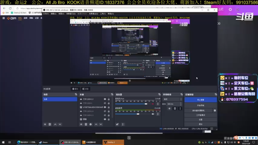Open source Properties button below preview
Viewport: 258px width, 145px height.
[x=75, y=89]
